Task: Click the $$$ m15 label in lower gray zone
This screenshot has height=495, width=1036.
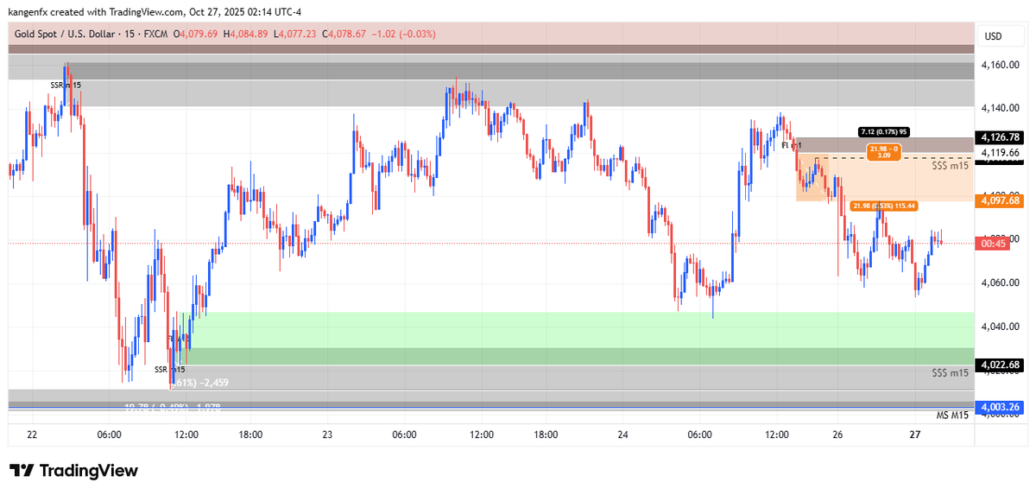Action: tap(950, 373)
